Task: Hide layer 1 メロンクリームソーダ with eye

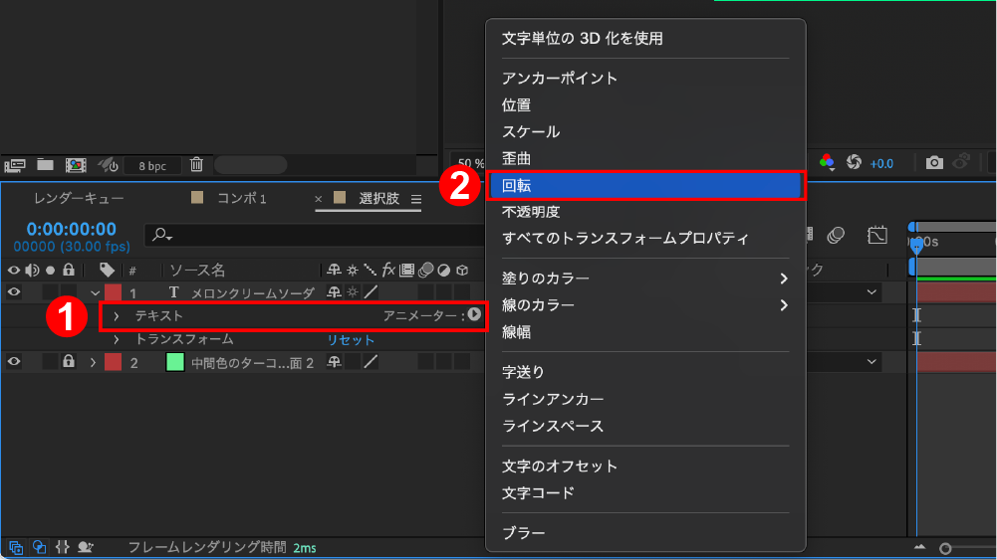Action: [x=13, y=292]
